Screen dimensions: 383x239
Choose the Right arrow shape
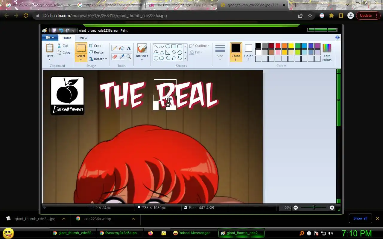pyautogui.click(x=162, y=58)
